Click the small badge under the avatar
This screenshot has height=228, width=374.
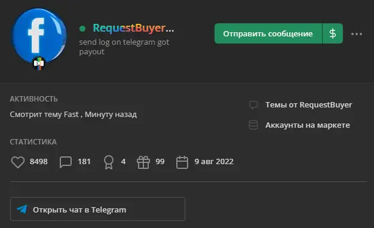pyautogui.click(x=39, y=63)
